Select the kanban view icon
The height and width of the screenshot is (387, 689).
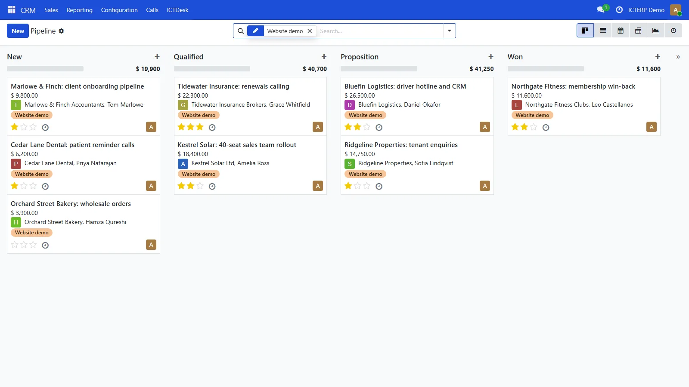[585, 31]
